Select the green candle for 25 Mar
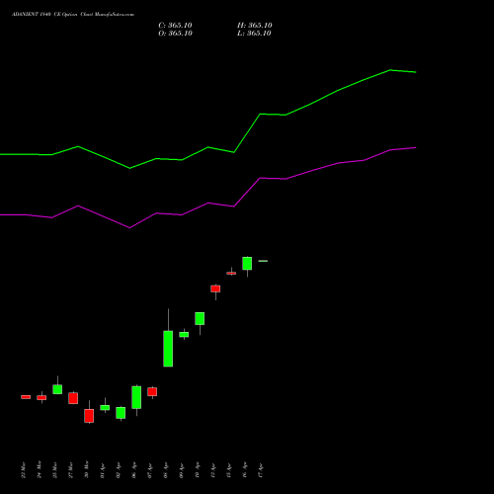 (57, 389)
